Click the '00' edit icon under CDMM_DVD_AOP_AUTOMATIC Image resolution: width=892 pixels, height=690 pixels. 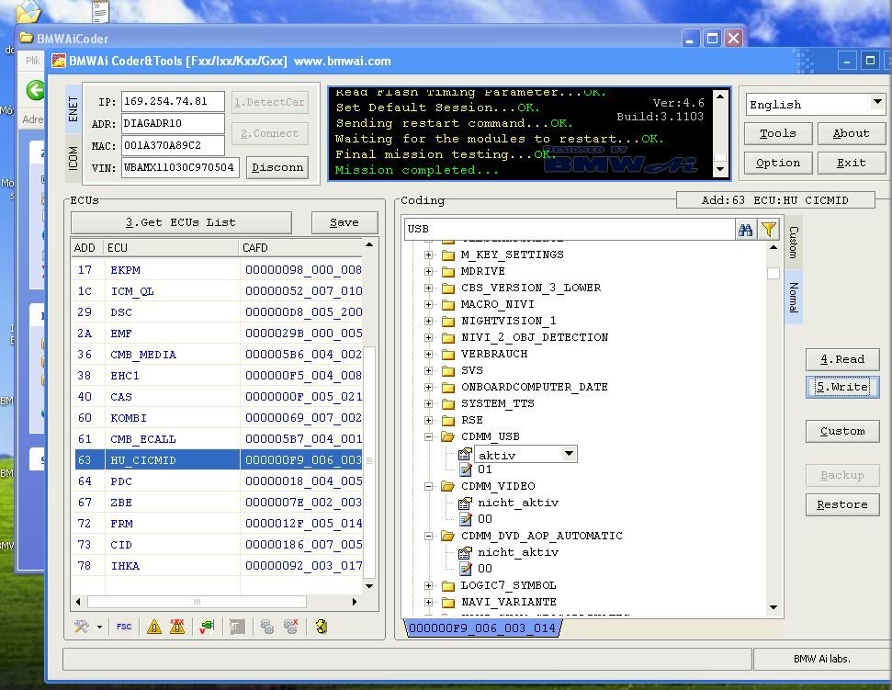[466, 569]
